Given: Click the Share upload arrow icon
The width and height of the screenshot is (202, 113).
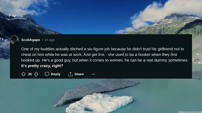Looking at the screenshot, I should [70, 74].
